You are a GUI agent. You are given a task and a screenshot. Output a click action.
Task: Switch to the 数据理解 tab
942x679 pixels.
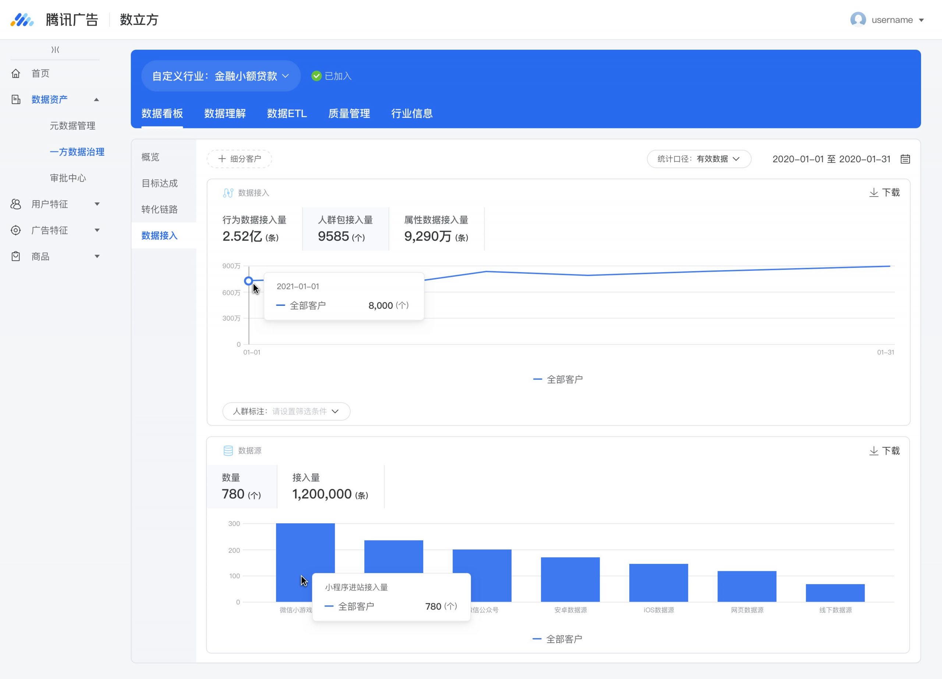[x=225, y=113]
